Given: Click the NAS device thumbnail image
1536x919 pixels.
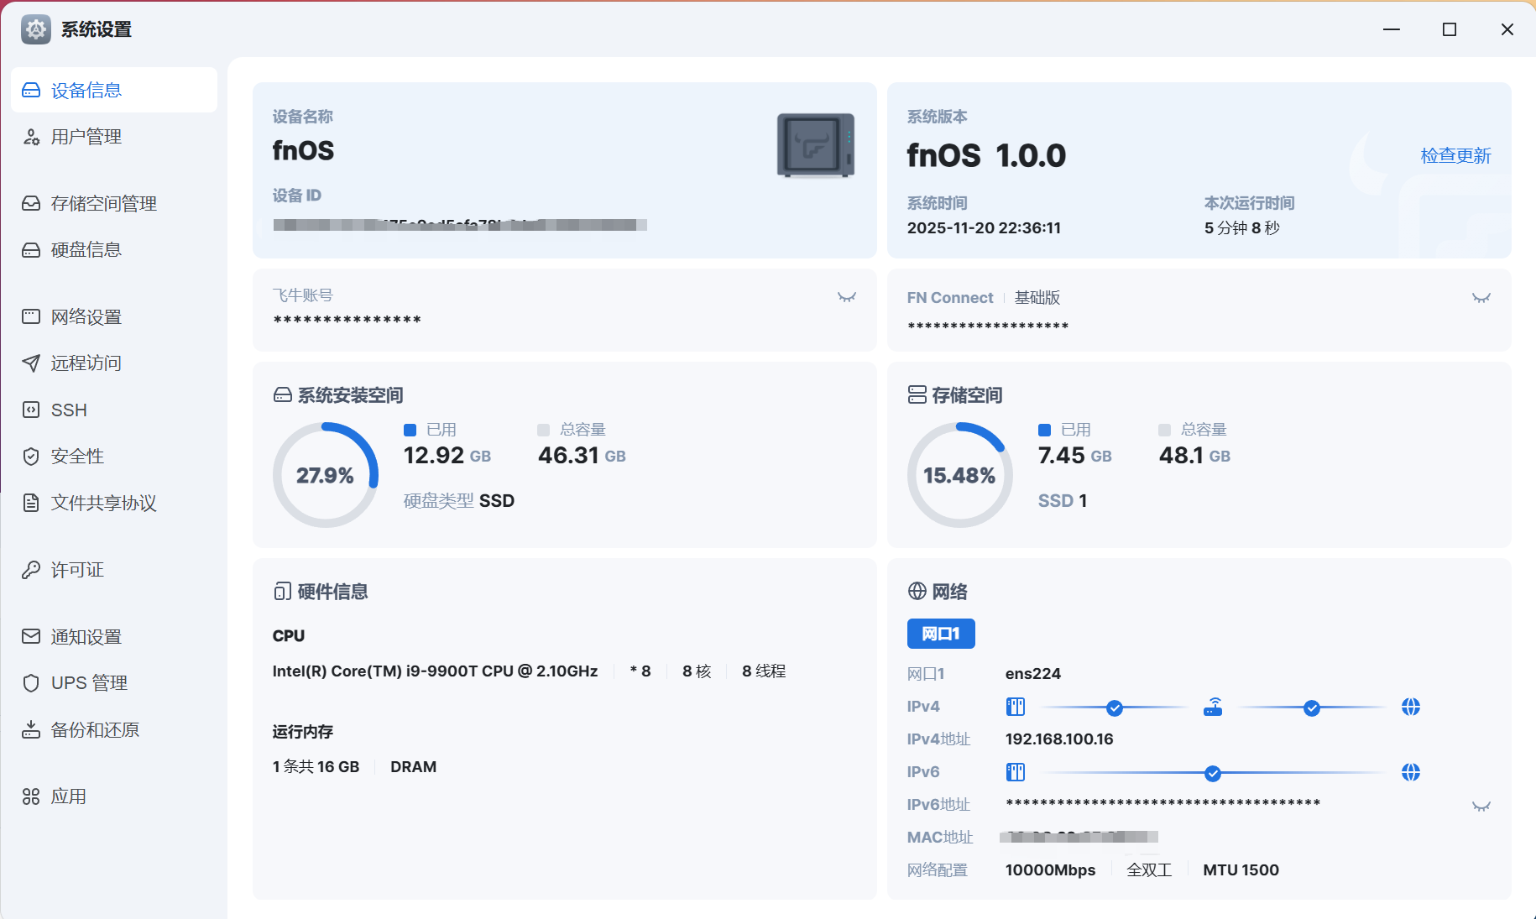Looking at the screenshot, I should [815, 146].
